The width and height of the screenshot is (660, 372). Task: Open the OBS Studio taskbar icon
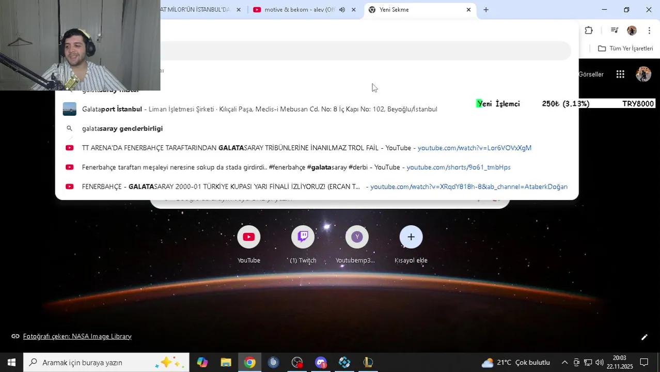click(297, 362)
